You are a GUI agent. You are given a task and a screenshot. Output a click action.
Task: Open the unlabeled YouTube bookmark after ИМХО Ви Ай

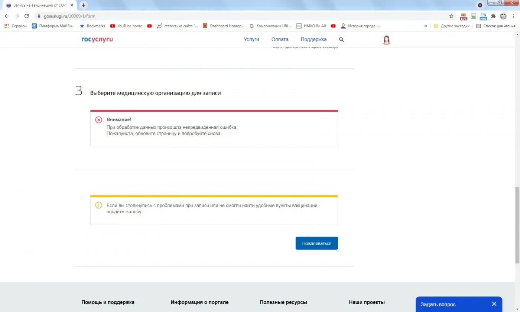(333, 26)
